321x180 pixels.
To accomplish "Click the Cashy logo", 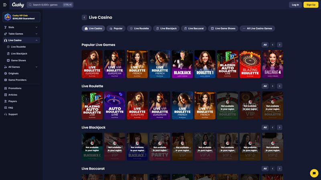I will point(18,5).
